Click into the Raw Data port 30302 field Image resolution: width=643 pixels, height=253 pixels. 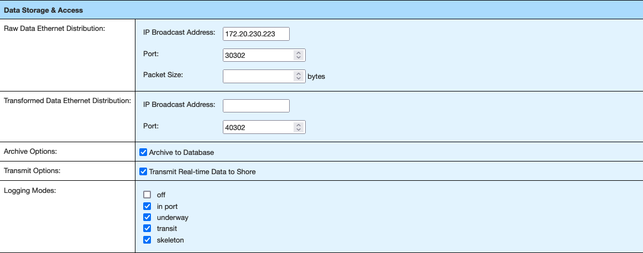pyautogui.click(x=258, y=55)
